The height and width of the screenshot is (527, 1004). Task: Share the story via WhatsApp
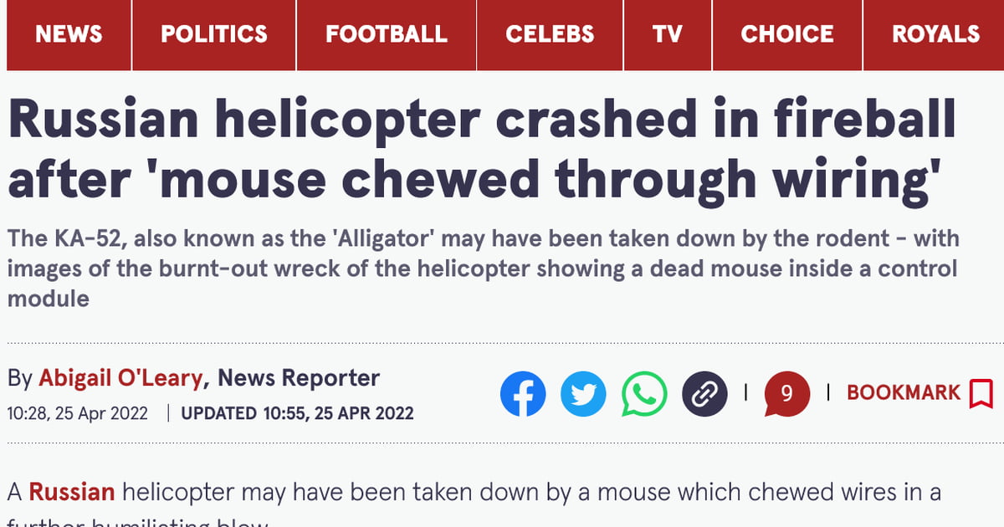[x=643, y=393]
